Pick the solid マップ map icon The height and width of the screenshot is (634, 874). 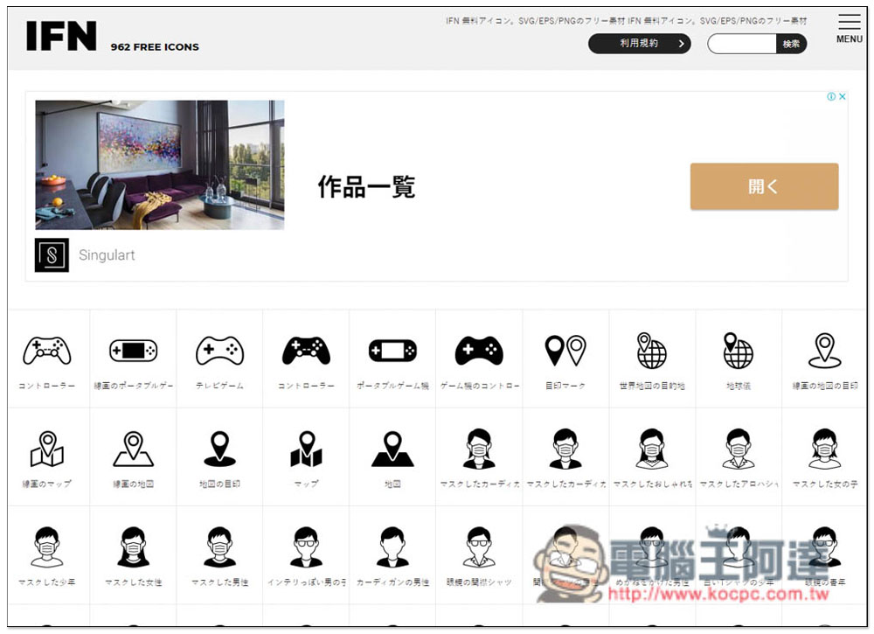click(306, 449)
